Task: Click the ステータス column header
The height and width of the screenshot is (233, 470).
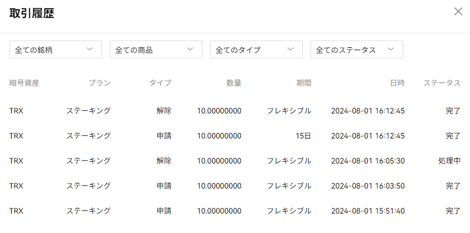Action: tap(442, 83)
